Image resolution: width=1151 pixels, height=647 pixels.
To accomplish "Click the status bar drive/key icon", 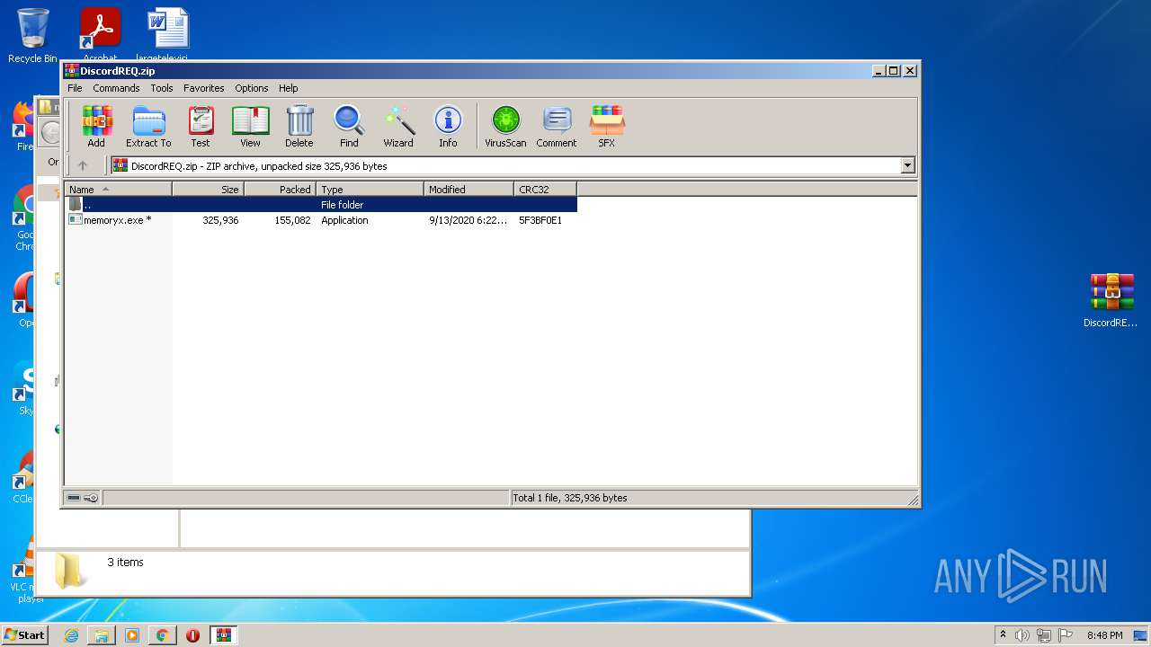I will 83,498.
